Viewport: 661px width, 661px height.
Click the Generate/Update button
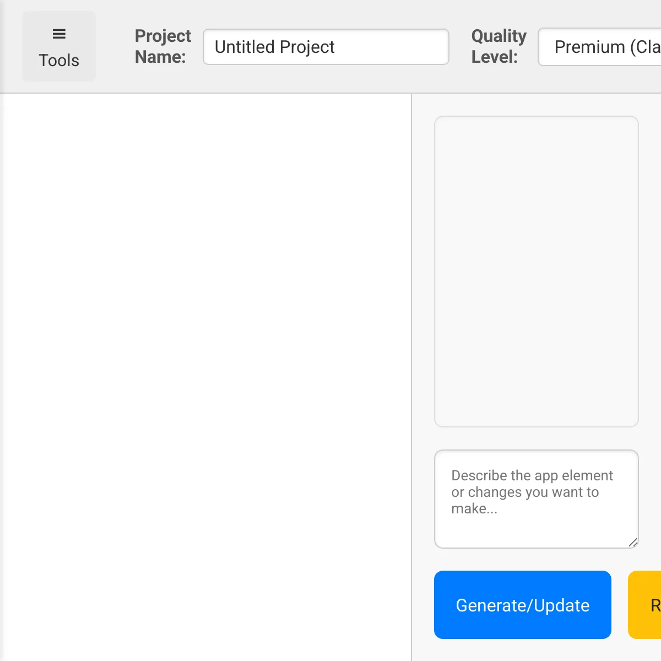coord(522,605)
